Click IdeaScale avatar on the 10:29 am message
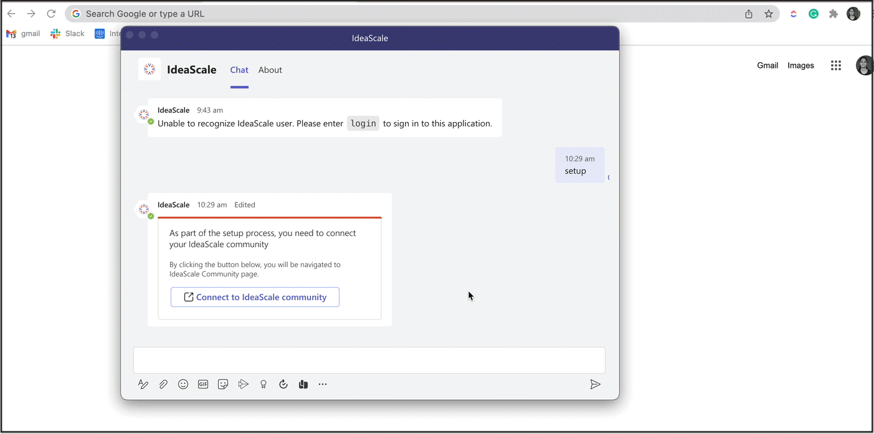Image resolution: width=874 pixels, height=434 pixels. [144, 209]
